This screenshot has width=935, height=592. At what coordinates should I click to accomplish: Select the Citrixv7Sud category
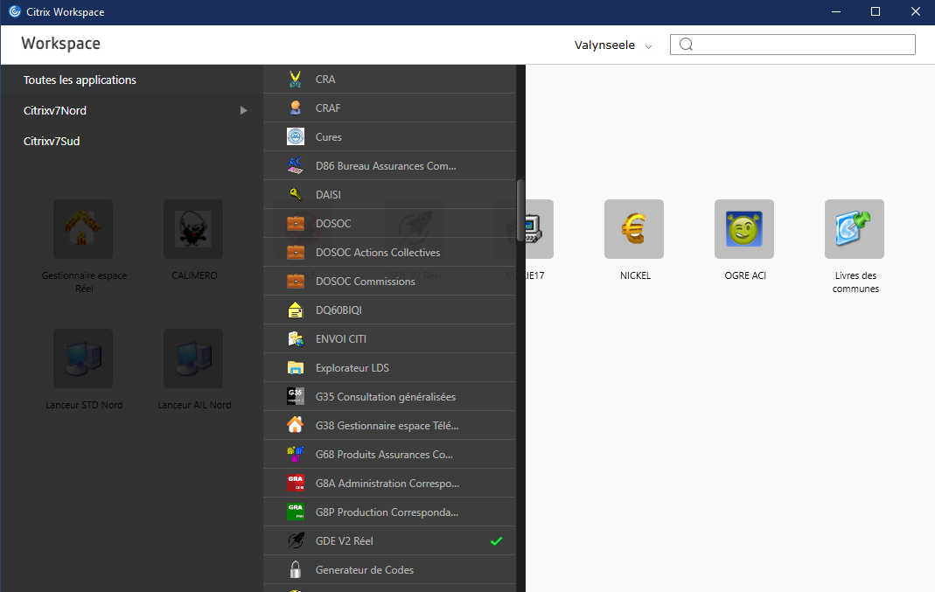[x=52, y=141]
